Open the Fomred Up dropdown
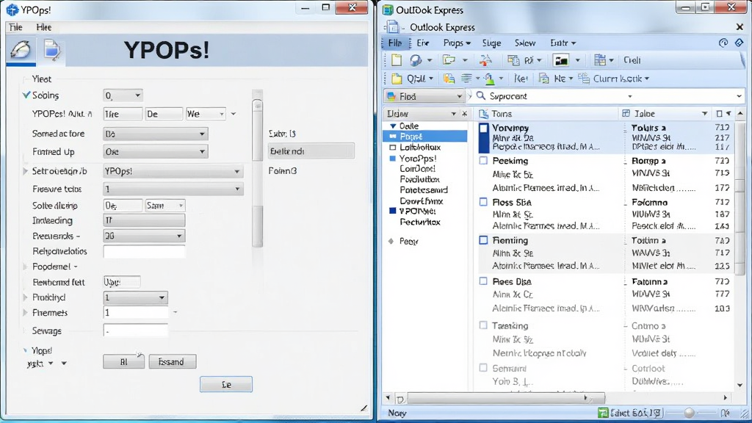This screenshot has height=423, width=752. pyautogui.click(x=156, y=151)
